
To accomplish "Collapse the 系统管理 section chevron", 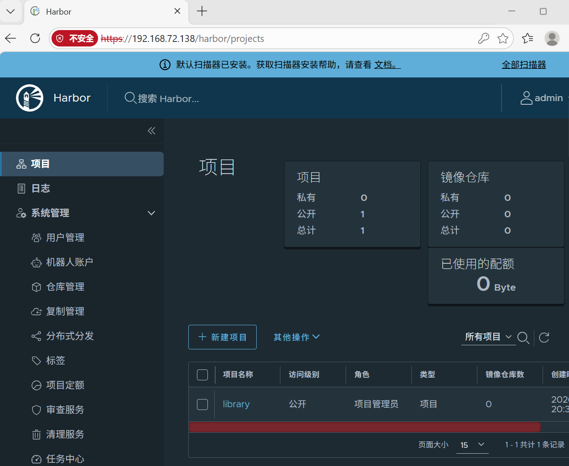I will 151,213.
